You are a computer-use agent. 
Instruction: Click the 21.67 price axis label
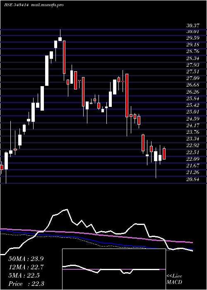(x=193, y=165)
